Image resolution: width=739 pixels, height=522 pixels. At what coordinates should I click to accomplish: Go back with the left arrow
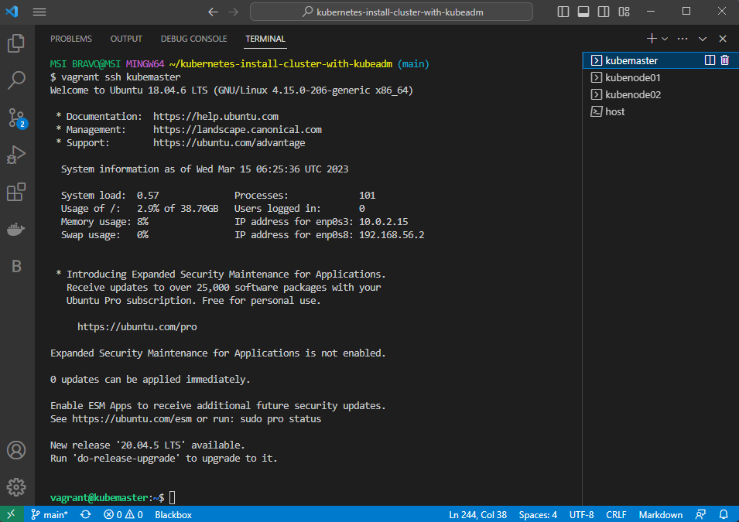(213, 12)
